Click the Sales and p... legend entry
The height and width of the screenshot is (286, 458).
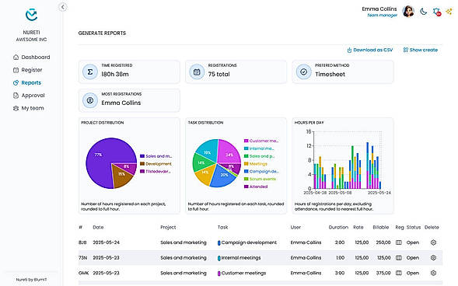click(260, 156)
